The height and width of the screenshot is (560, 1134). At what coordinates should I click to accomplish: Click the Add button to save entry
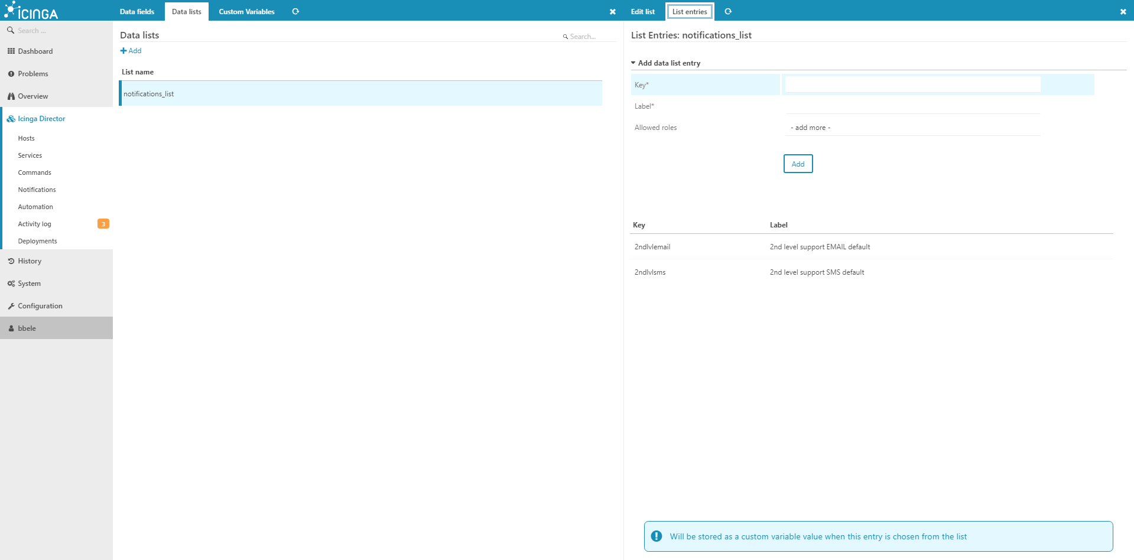point(797,164)
